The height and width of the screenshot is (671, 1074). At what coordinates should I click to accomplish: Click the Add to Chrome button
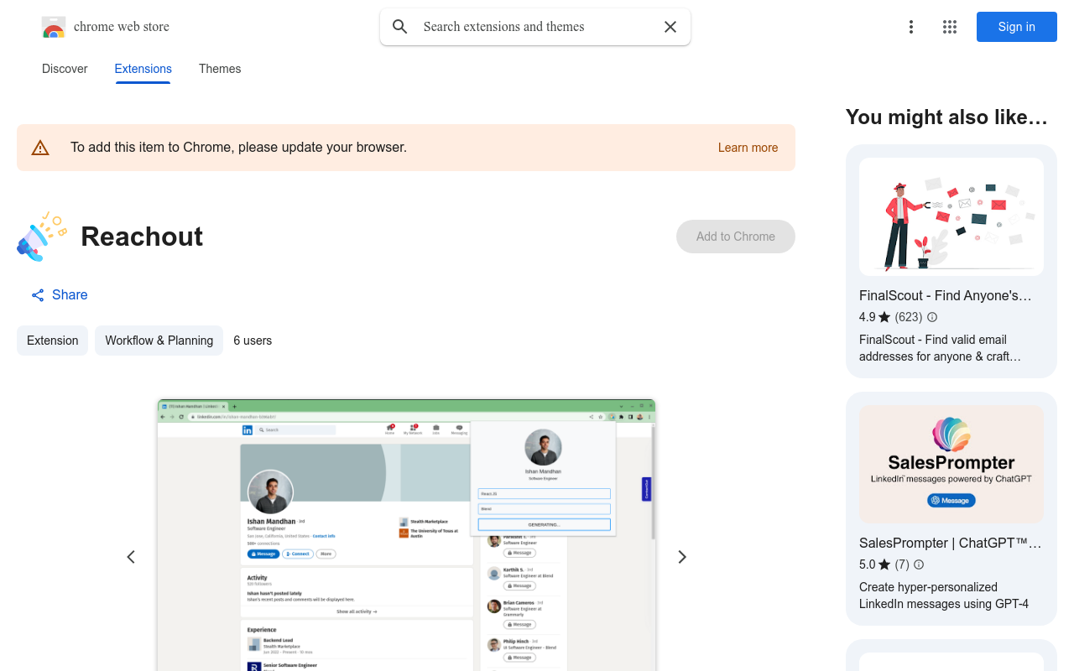pyautogui.click(x=736, y=237)
